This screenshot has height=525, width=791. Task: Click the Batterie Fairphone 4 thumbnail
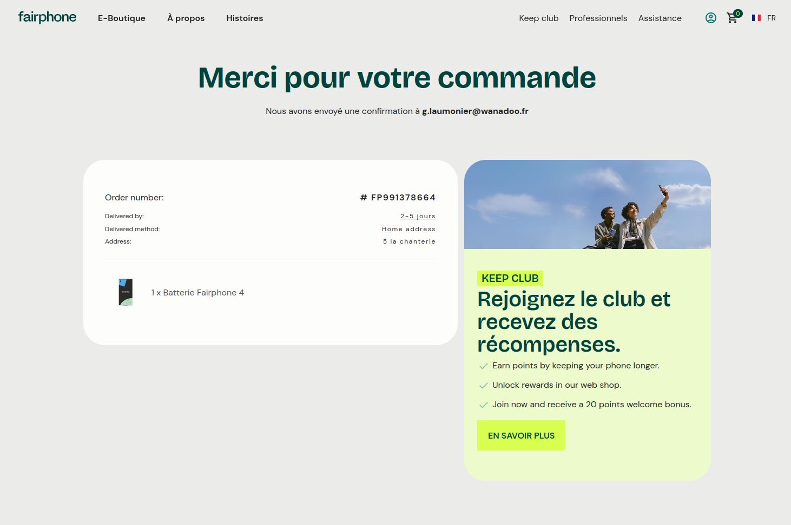126,292
